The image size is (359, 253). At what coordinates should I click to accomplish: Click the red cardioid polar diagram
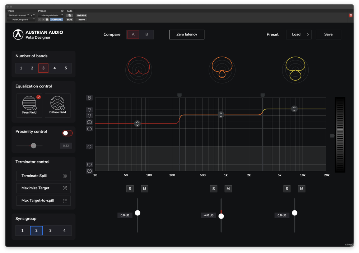[139, 69]
